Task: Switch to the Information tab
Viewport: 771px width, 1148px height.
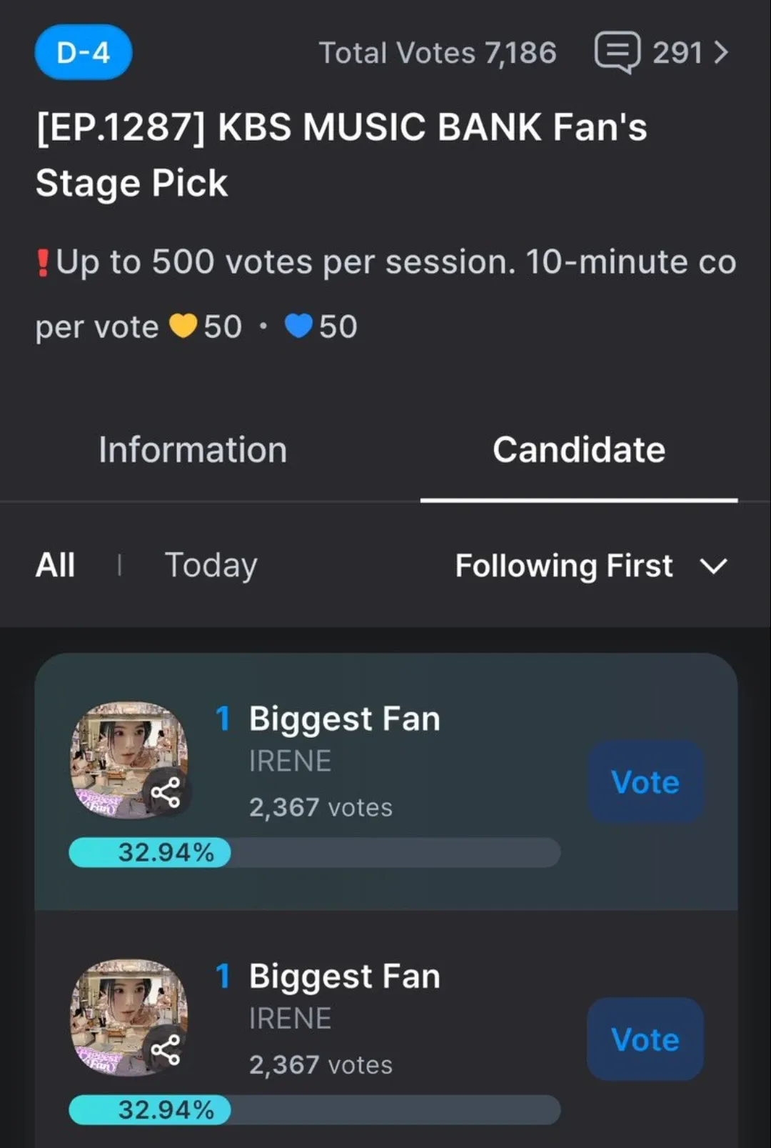Action: 193,450
